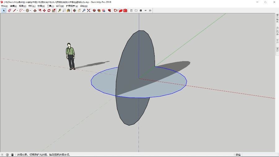Click the black square toolbar icon
Viewport: 279px width, 157px height.
141,11
